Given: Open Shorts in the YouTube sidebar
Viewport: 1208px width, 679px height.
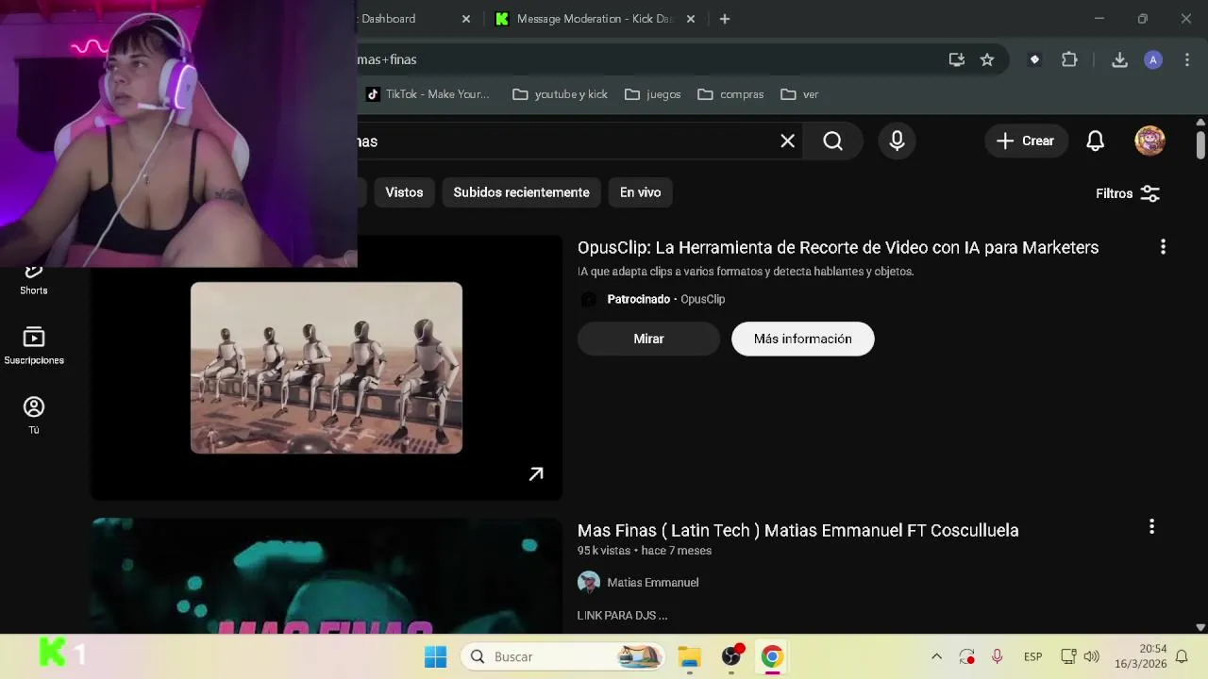Looking at the screenshot, I should click(x=34, y=280).
